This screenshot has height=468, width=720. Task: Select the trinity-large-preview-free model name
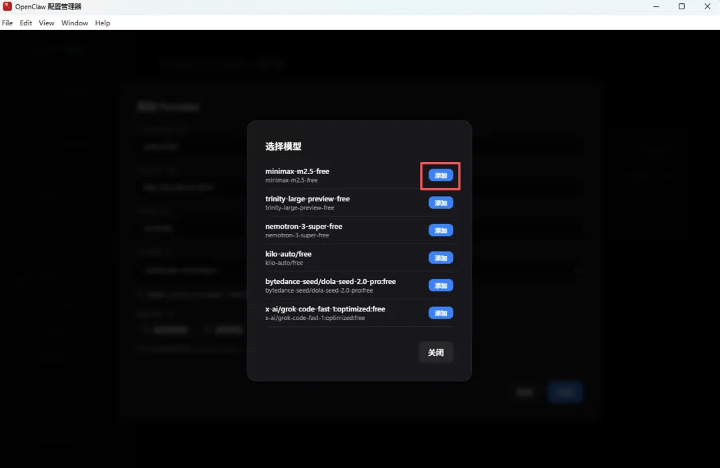pyautogui.click(x=307, y=199)
